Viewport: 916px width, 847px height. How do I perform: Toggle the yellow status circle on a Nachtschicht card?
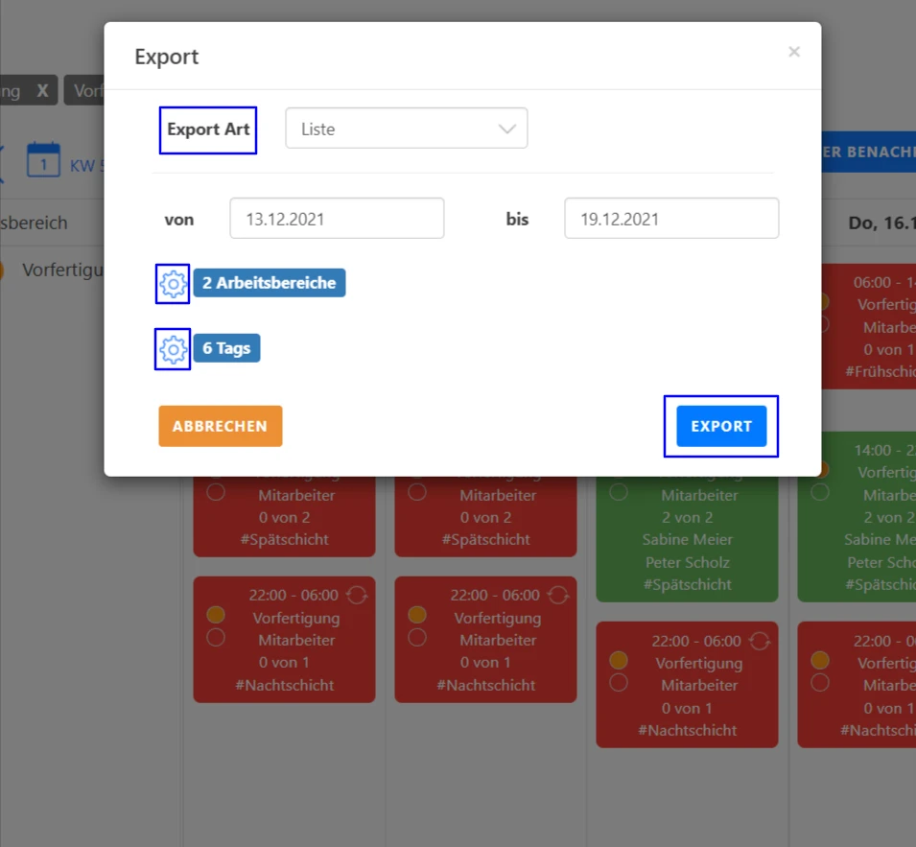(215, 615)
